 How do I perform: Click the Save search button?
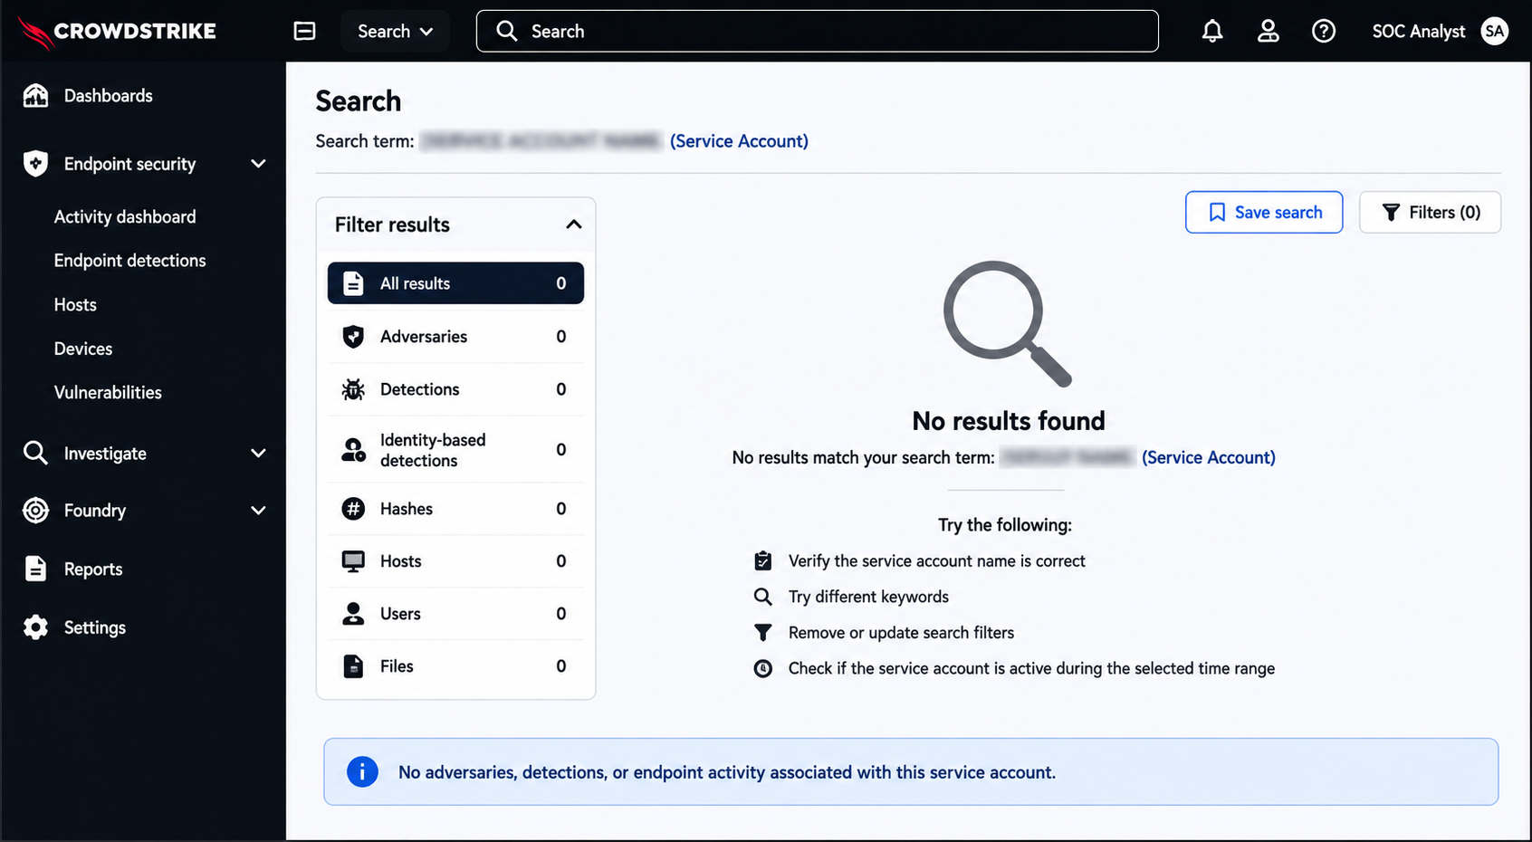[x=1264, y=212]
